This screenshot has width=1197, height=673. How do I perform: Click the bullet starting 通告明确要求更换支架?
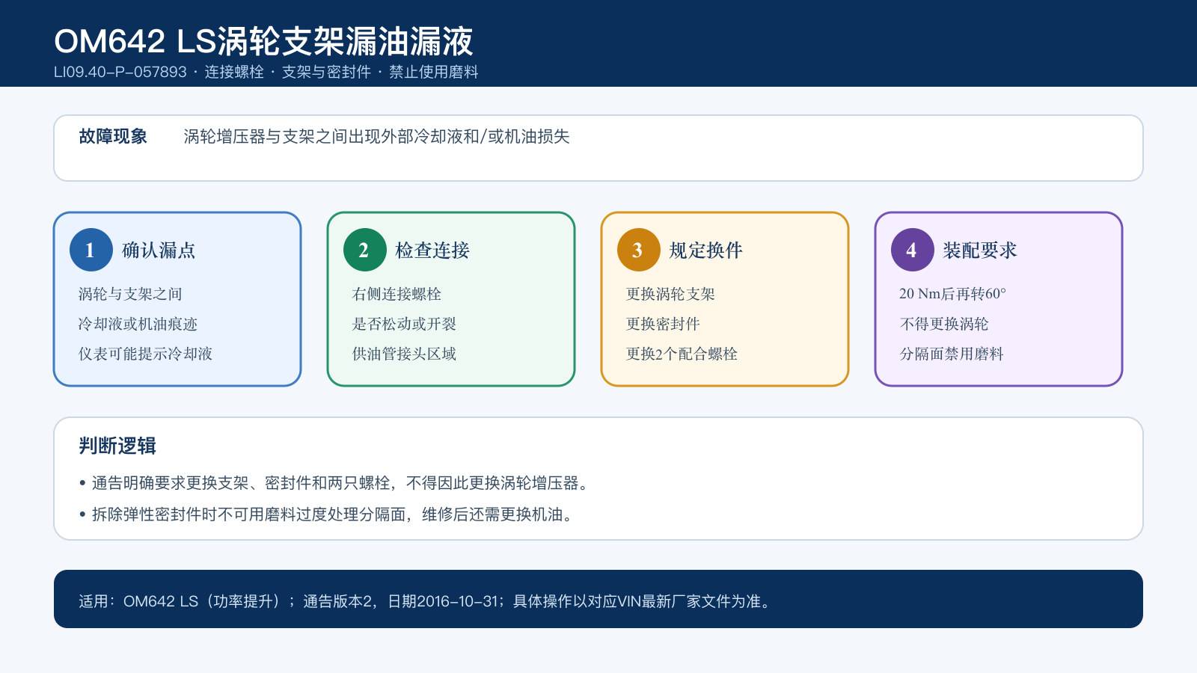334,483
